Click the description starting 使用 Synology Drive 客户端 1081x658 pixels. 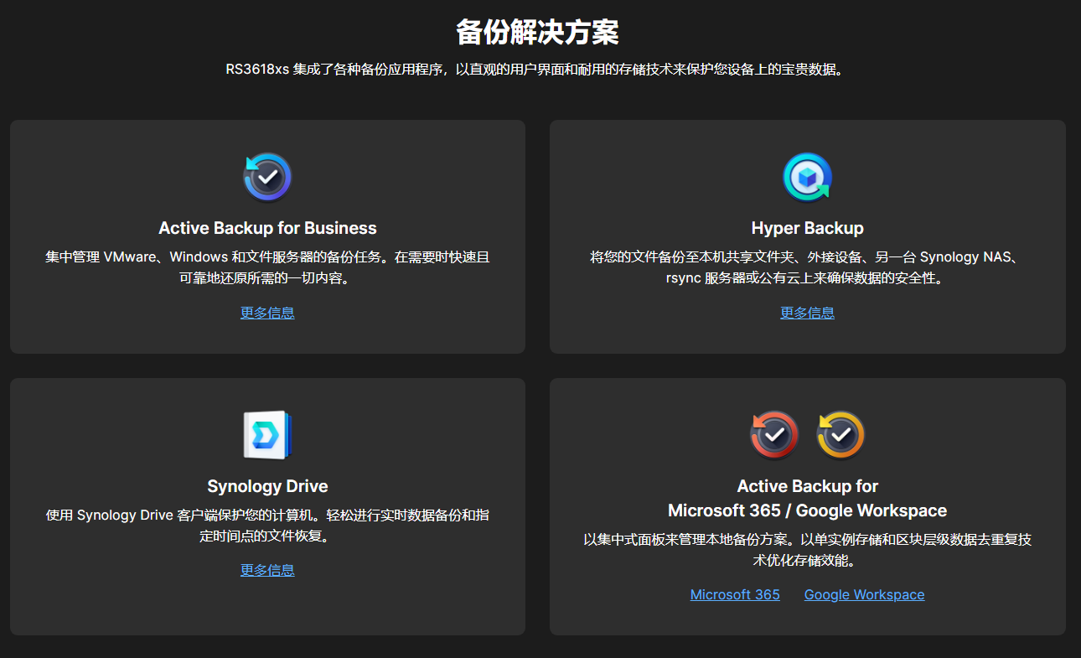[267, 525]
